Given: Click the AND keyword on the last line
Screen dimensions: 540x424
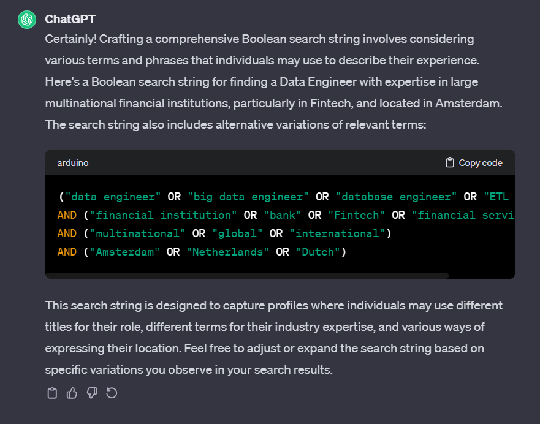Looking at the screenshot, I should [x=67, y=251].
